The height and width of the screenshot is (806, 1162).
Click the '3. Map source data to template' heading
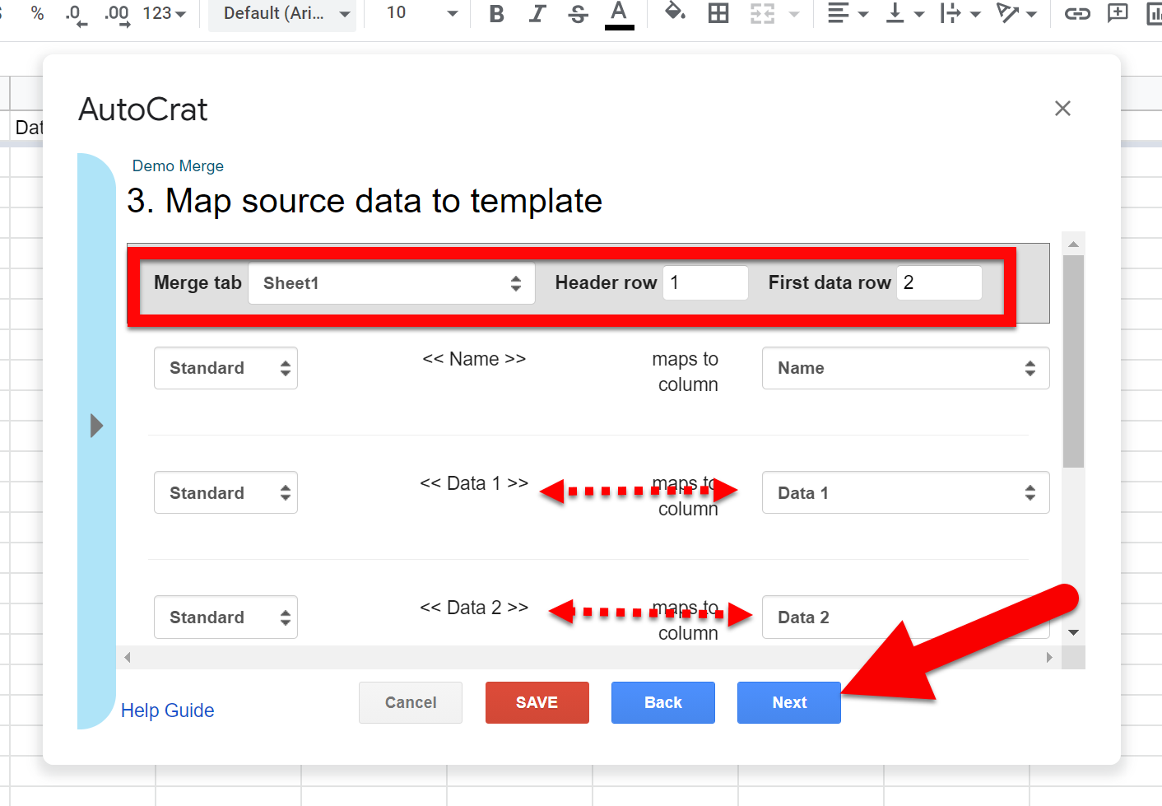(x=365, y=201)
